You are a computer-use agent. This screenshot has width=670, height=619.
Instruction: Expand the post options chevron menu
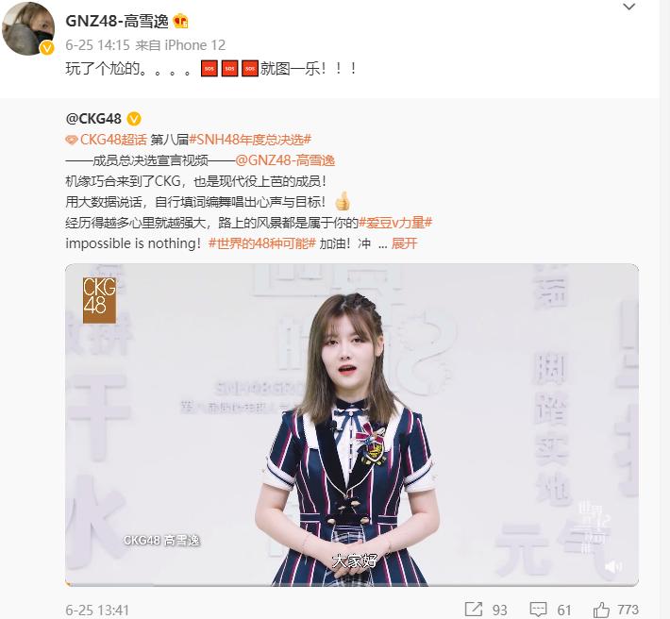629,7
